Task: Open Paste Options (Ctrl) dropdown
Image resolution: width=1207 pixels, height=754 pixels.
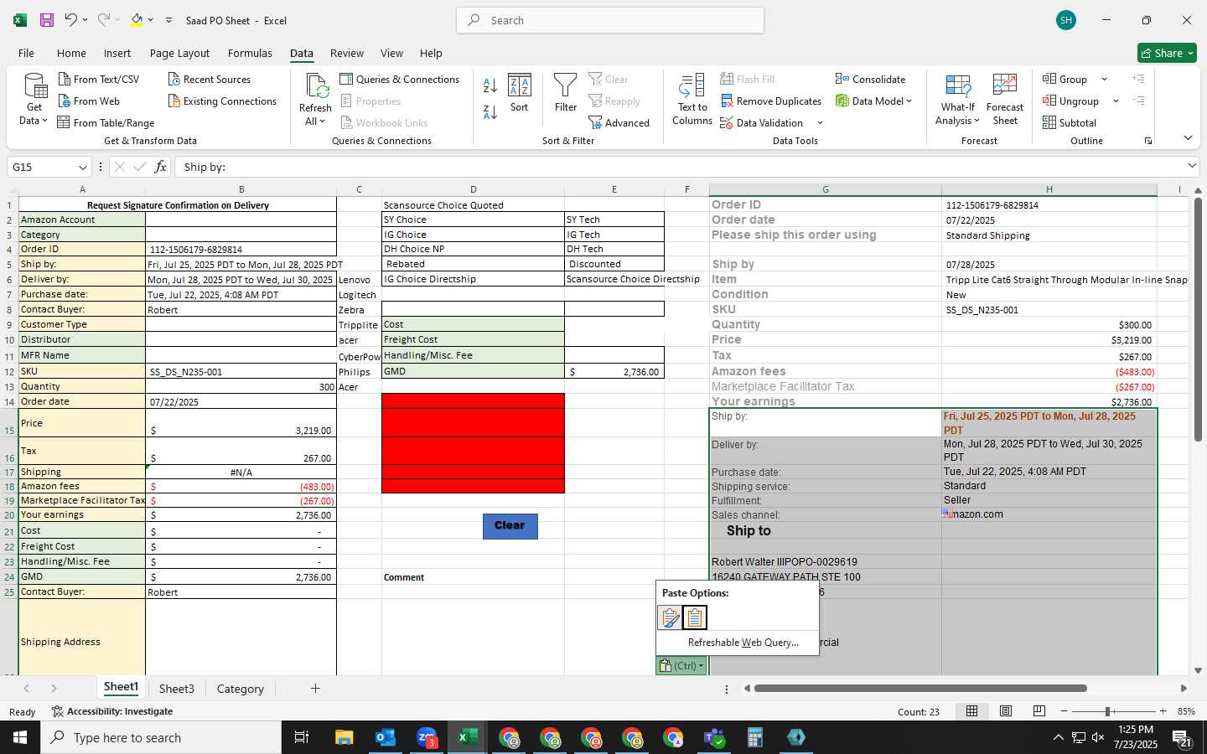Action: [681, 665]
